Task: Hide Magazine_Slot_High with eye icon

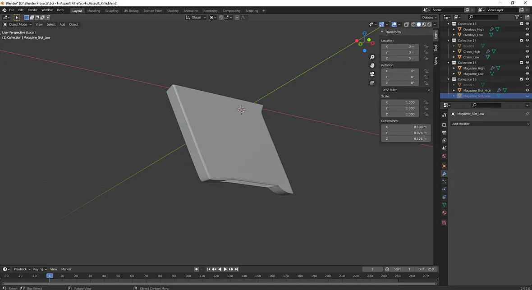Action: [x=527, y=90]
